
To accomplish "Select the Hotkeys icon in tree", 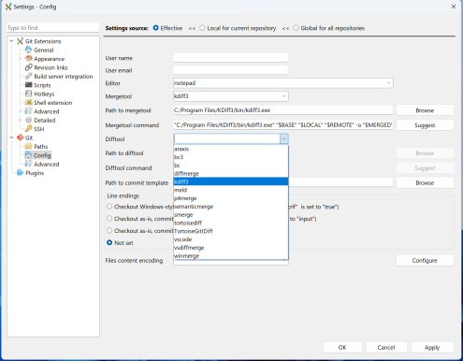I will 28,94.
